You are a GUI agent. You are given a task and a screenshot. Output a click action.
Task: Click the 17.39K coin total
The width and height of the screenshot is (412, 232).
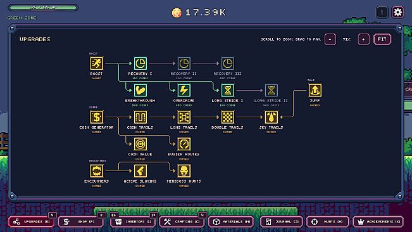(206, 13)
